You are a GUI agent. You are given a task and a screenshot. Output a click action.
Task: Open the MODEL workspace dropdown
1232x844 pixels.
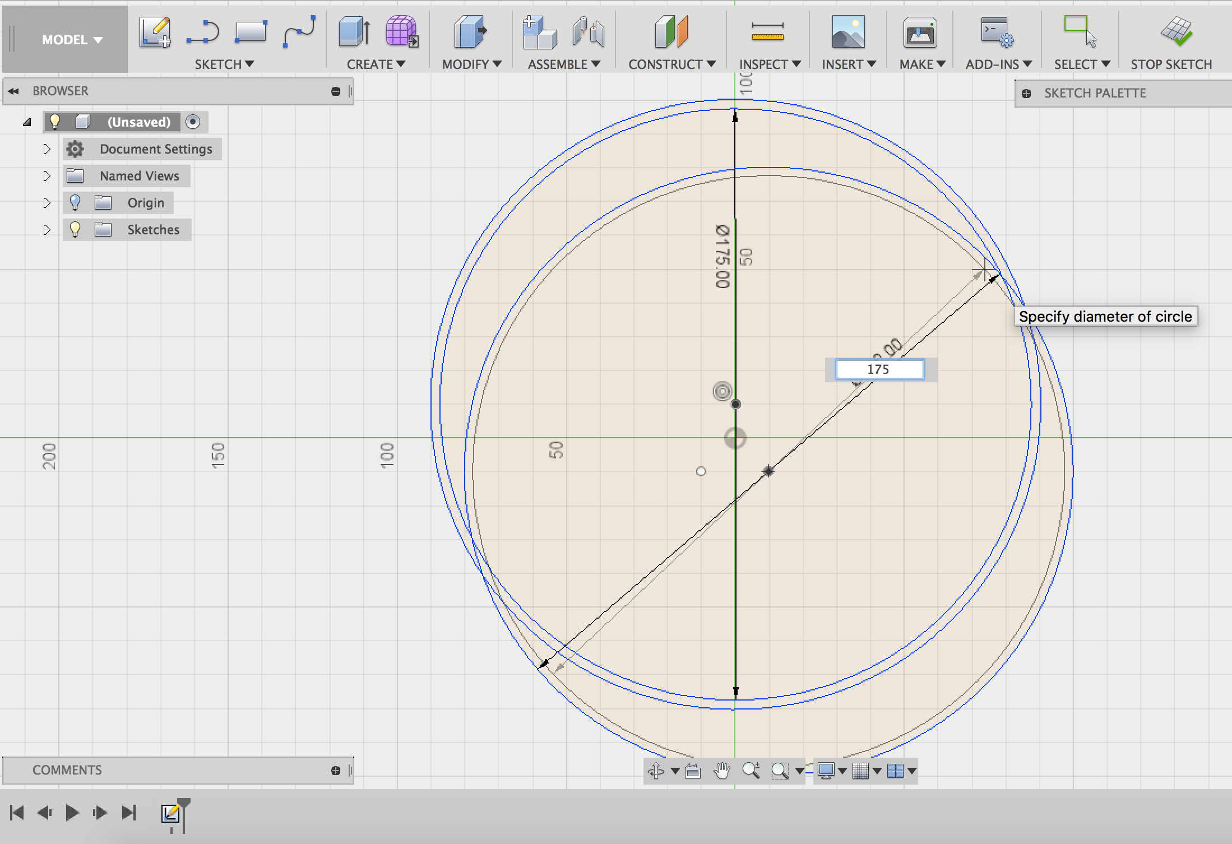(x=72, y=40)
